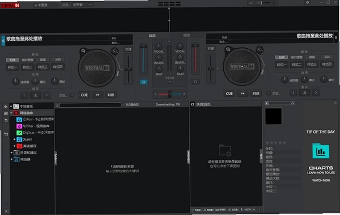Click the back arrow icon in browser sidebar
The image size is (340, 215).
click(6, 134)
